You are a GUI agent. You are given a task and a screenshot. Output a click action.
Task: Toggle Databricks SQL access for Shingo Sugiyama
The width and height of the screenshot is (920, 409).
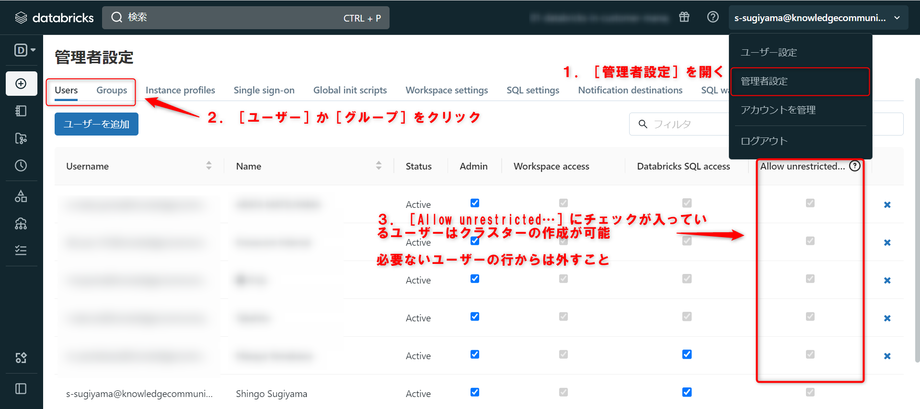point(687,392)
